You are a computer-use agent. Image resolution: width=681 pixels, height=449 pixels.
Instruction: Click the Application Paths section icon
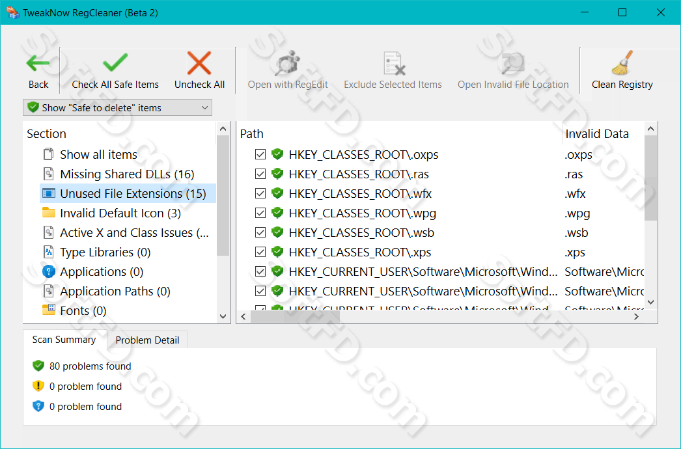coord(49,291)
